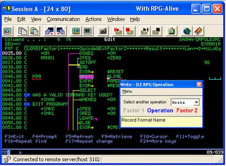Click the F11=Toggle function key label
226x166 pixels.
pyautogui.click(x=190, y=137)
